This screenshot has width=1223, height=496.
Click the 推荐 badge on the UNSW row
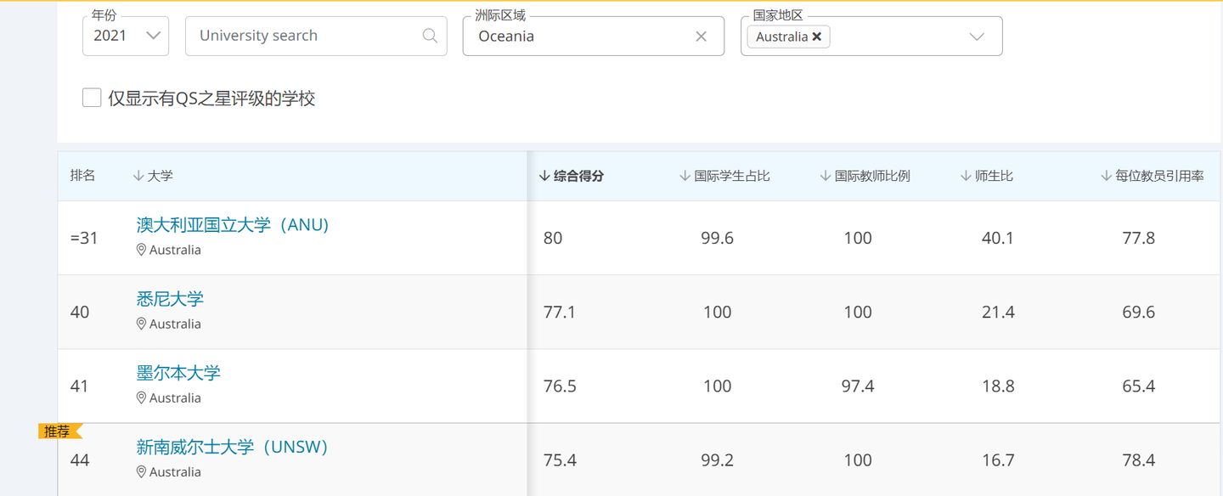click(59, 431)
